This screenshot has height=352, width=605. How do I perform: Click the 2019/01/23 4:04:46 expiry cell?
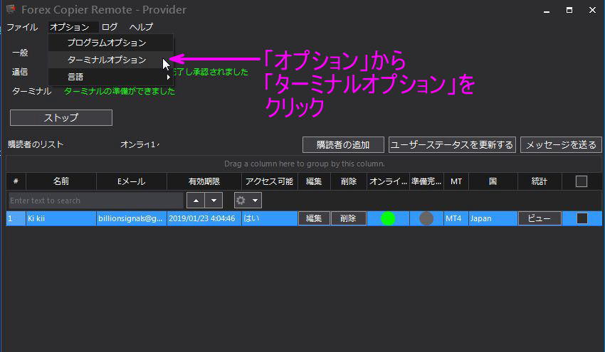click(x=204, y=218)
